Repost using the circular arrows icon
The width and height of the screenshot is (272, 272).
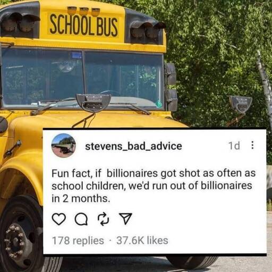tap(104, 219)
